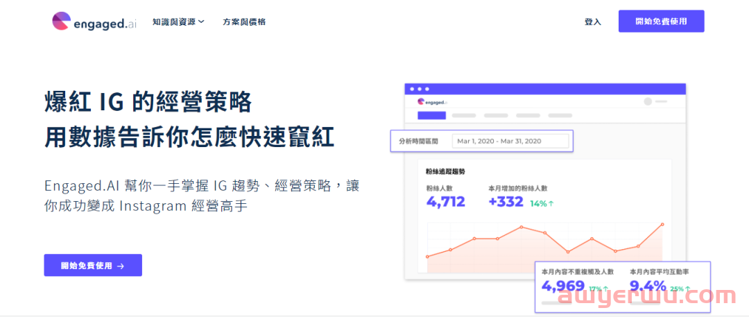
Task: Click the 本月內容不重複觸及人數 label
Action: point(578,271)
